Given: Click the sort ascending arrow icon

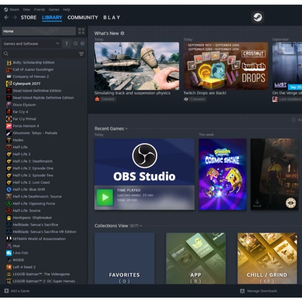Looking at the screenshot, I should (67, 43).
